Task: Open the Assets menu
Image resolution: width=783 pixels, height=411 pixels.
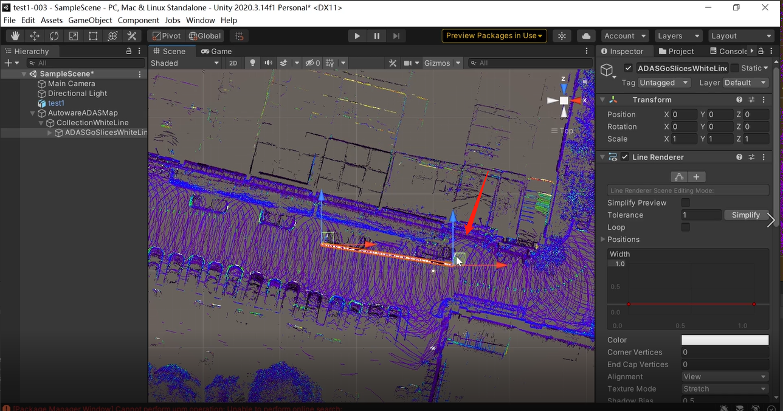Action: pyautogui.click(x=52, y=20)
